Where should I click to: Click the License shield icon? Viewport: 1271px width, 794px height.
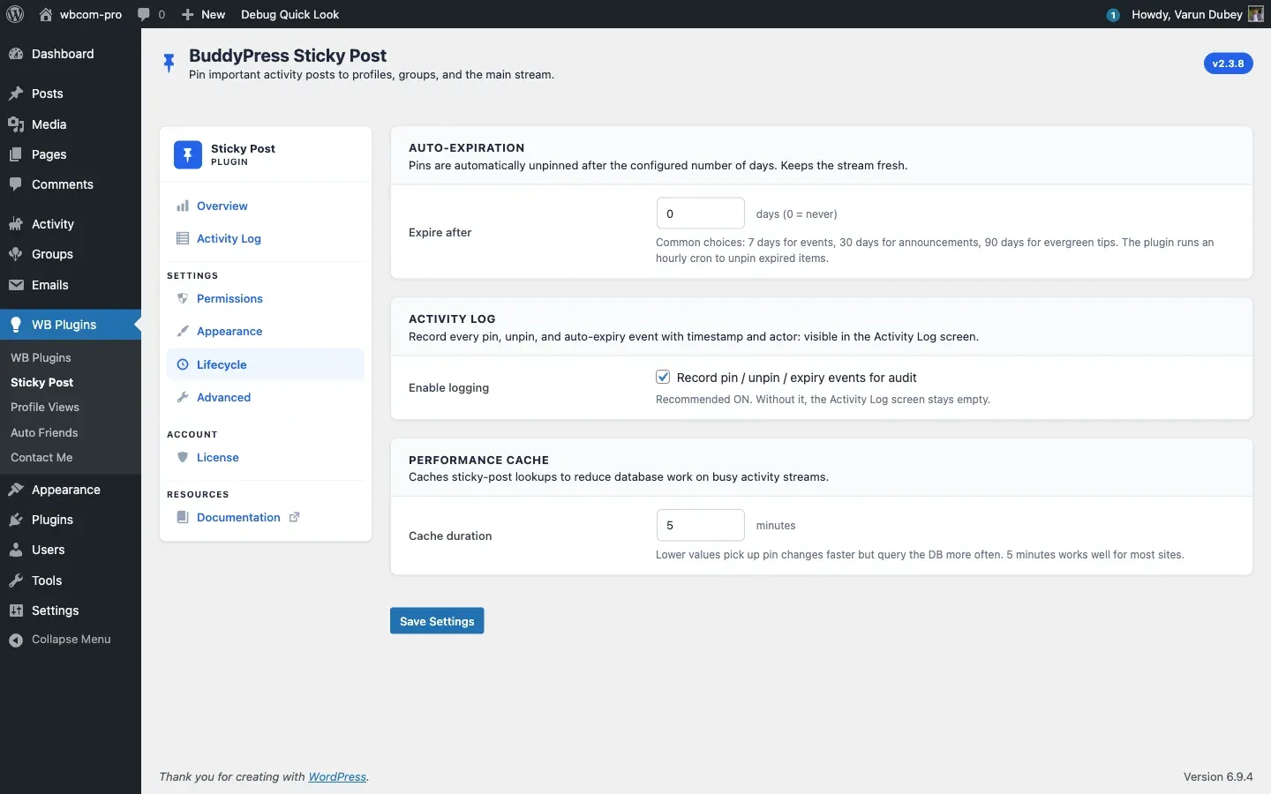[x=183, y=457]
